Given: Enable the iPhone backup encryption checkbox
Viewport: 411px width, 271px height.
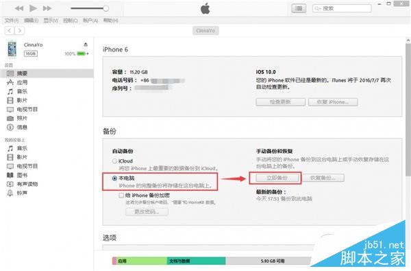Looking at the screenshot, I should [x=121, y=195].
